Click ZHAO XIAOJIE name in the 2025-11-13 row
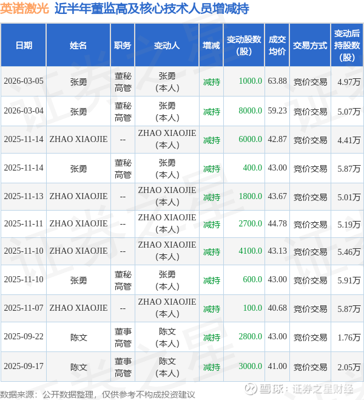The height and width of the screenshot is (400, 364). point(78,196)
